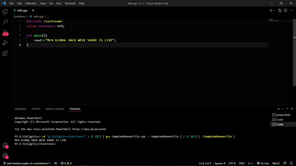Change CRLF end of line sequence
This screenshot has height=166, width=296.
point(242,163)
